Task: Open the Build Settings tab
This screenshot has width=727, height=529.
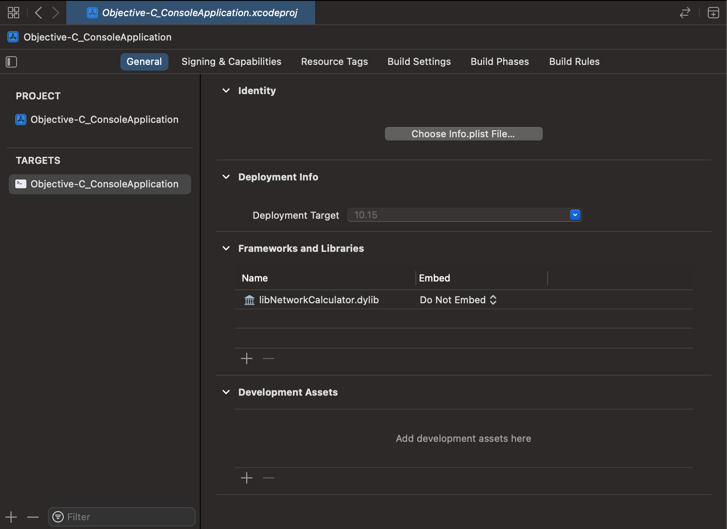Action: (x=419, y=61)
